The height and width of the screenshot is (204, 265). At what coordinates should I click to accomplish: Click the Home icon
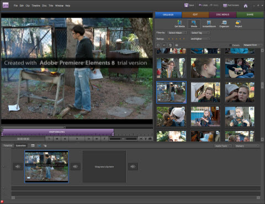point(246,6)
